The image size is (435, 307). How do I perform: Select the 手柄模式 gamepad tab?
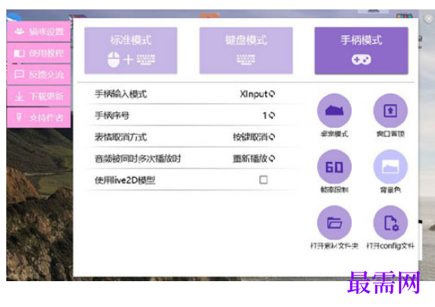[x=361, y=50]
